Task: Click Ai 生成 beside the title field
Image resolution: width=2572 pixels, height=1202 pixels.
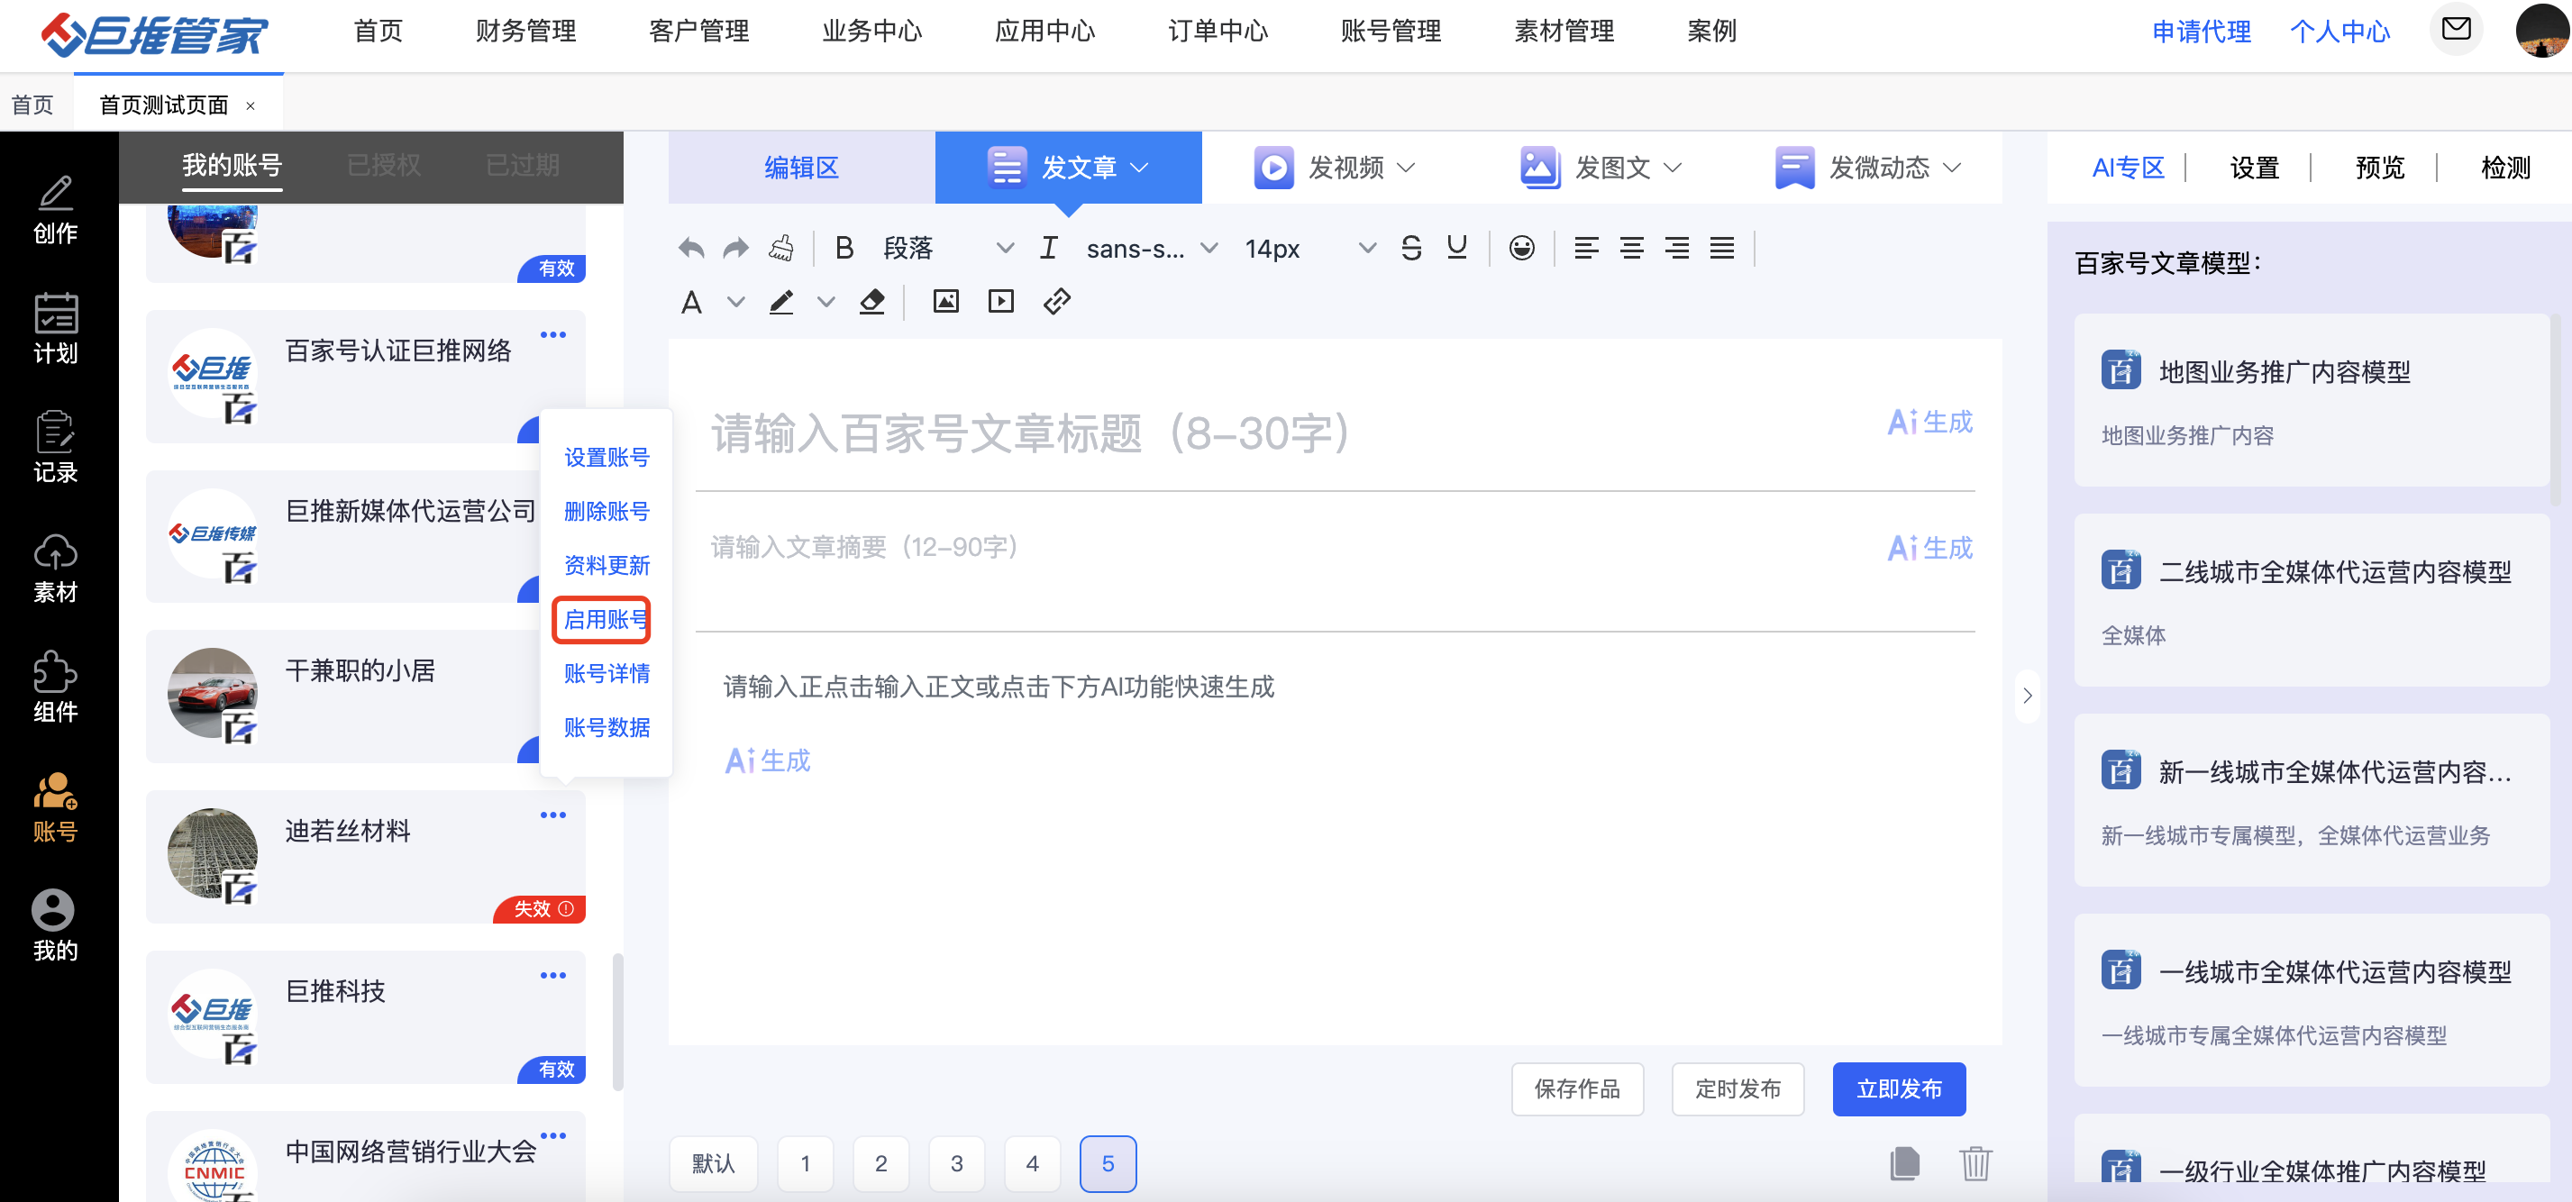Action: pyautogui.click(x=1929, y=423)
